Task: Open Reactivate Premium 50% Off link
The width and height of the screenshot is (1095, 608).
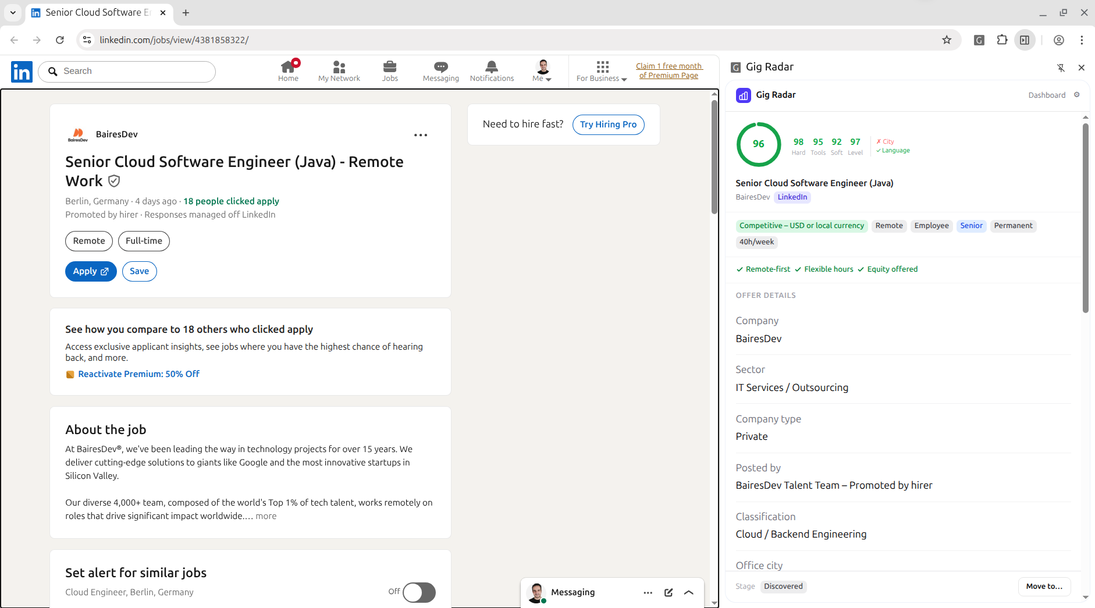Action: (138, 374)
